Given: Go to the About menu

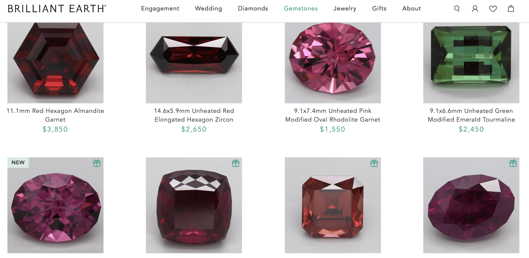Looking at the screenshot, I should pos(411,9).
